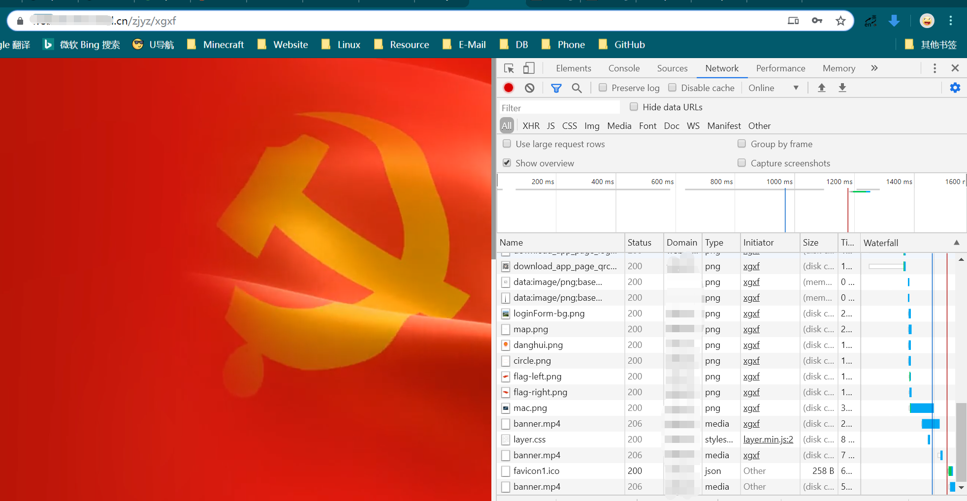
Task: Select the loginForm-bg.png request row
Action: tap(726, 313)
